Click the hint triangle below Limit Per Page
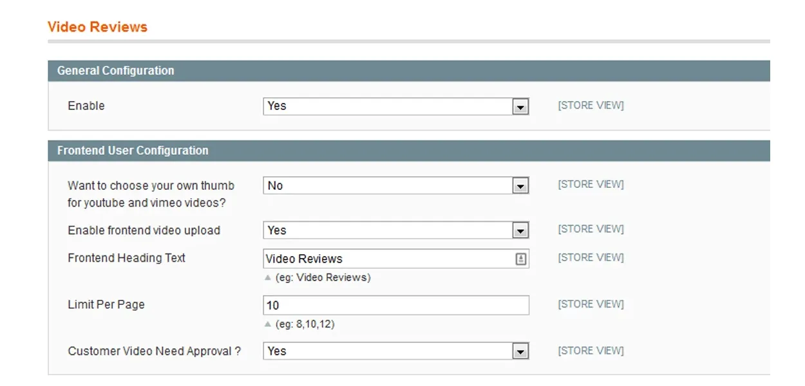The image size is (805, 386). point(268,324)
